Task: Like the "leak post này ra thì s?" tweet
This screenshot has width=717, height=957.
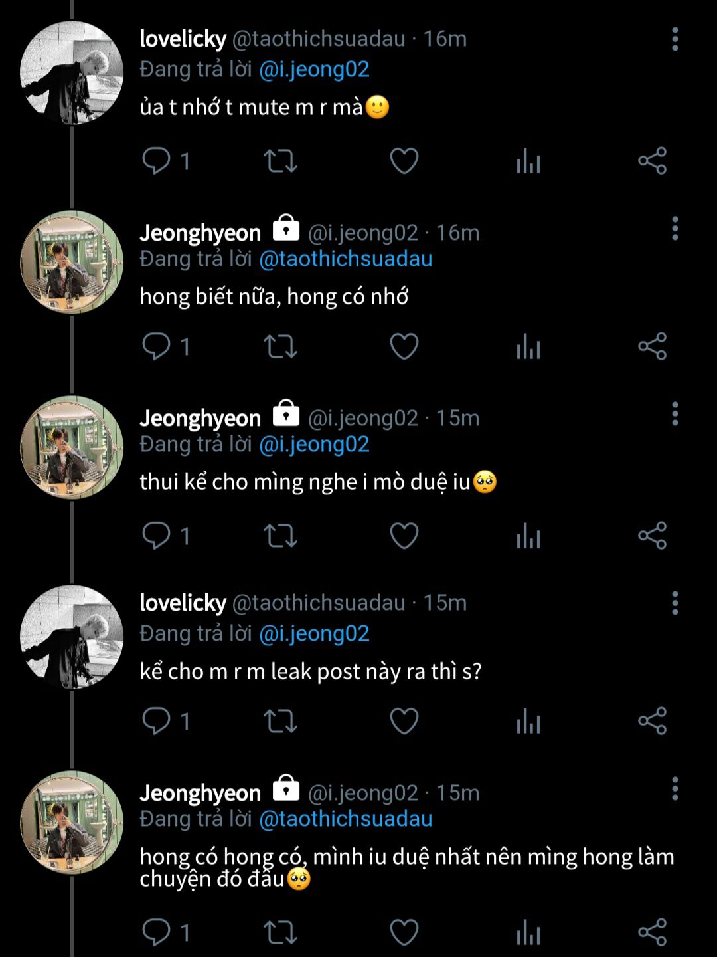Action: click(x=404, y=721)
